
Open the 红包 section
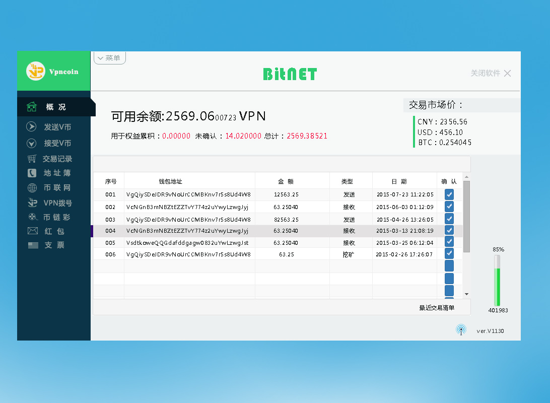54,231
